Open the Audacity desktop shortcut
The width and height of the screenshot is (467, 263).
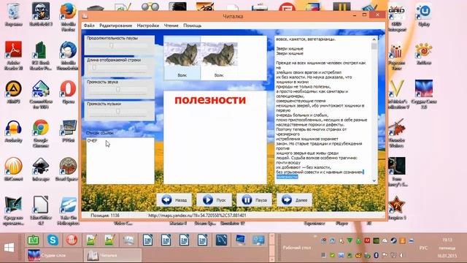point(13,131)
